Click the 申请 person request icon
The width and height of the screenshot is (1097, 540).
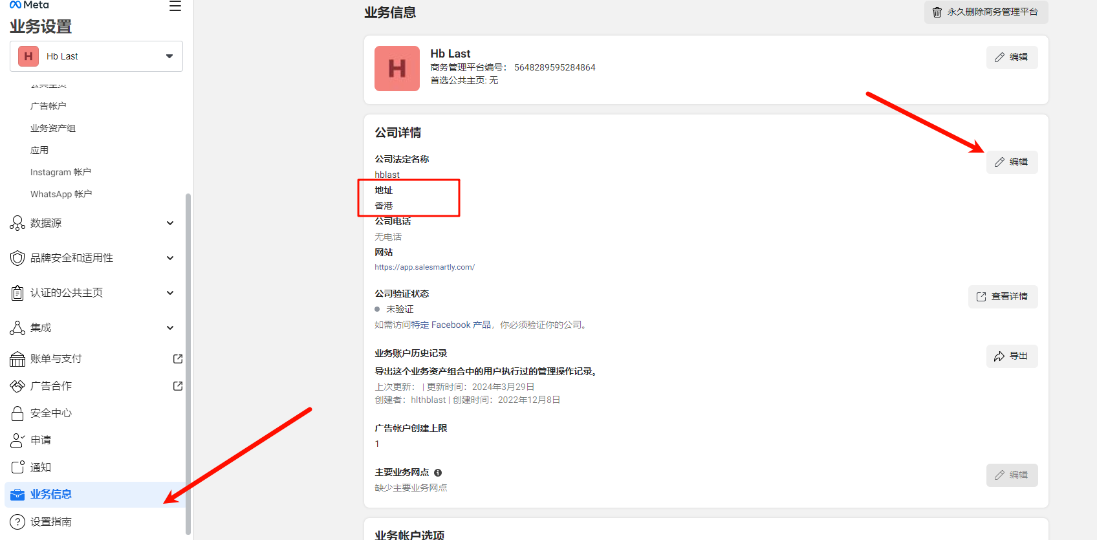[17, 440]
